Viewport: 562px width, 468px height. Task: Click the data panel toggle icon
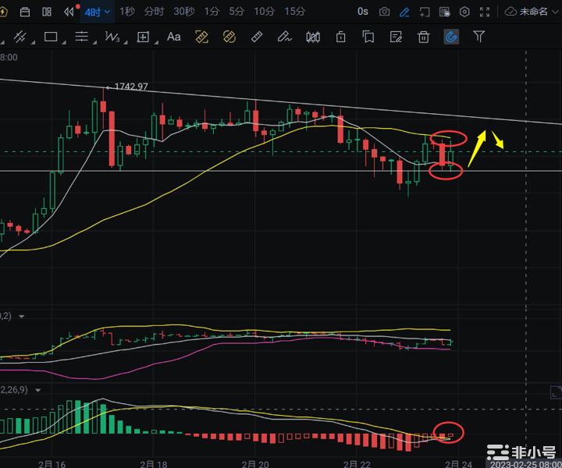(x=445, y=12)
